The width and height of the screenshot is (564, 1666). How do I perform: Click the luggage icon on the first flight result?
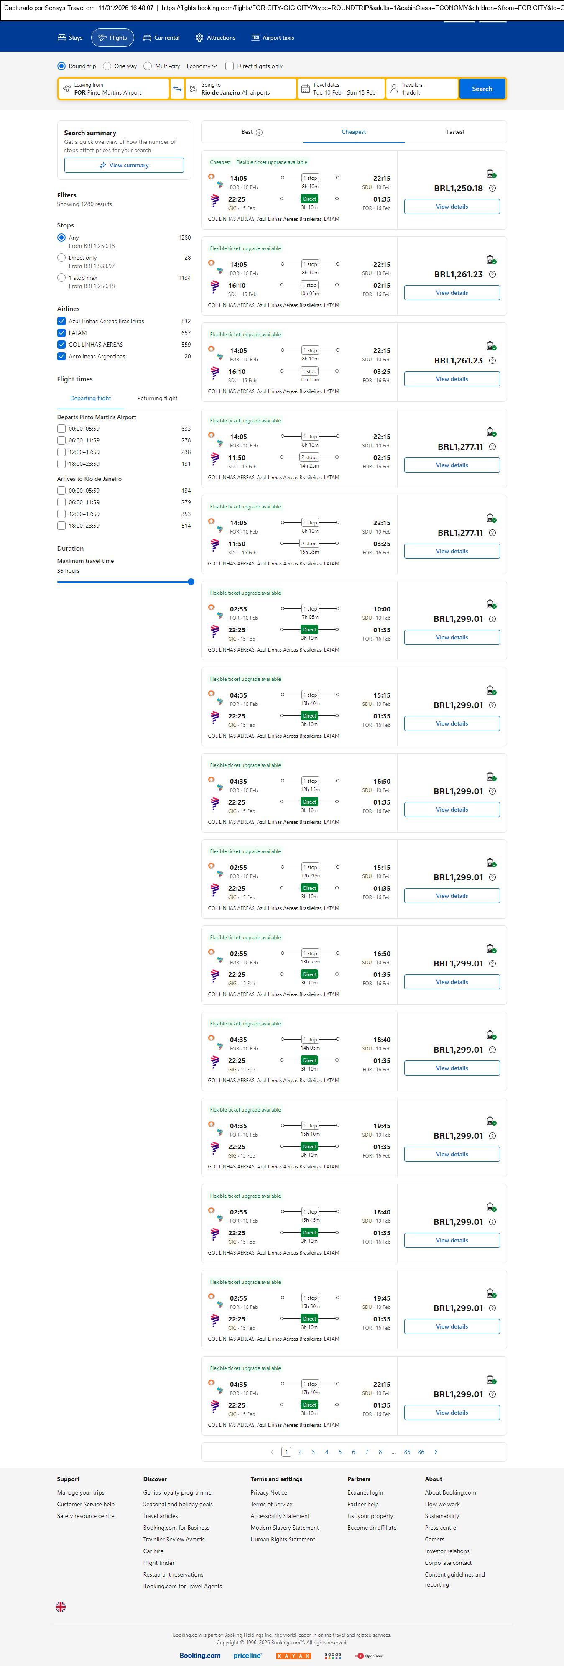coord(491,173)
